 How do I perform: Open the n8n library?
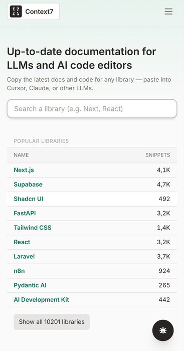pos(19,271)
